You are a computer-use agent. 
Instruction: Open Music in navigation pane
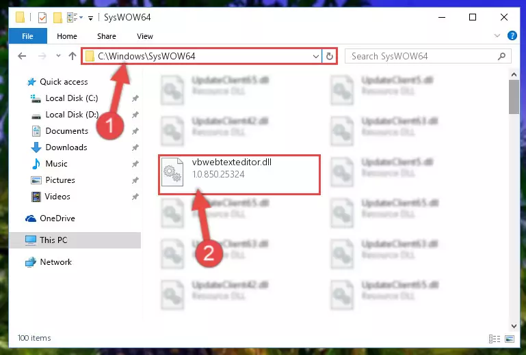click(56, 164)
